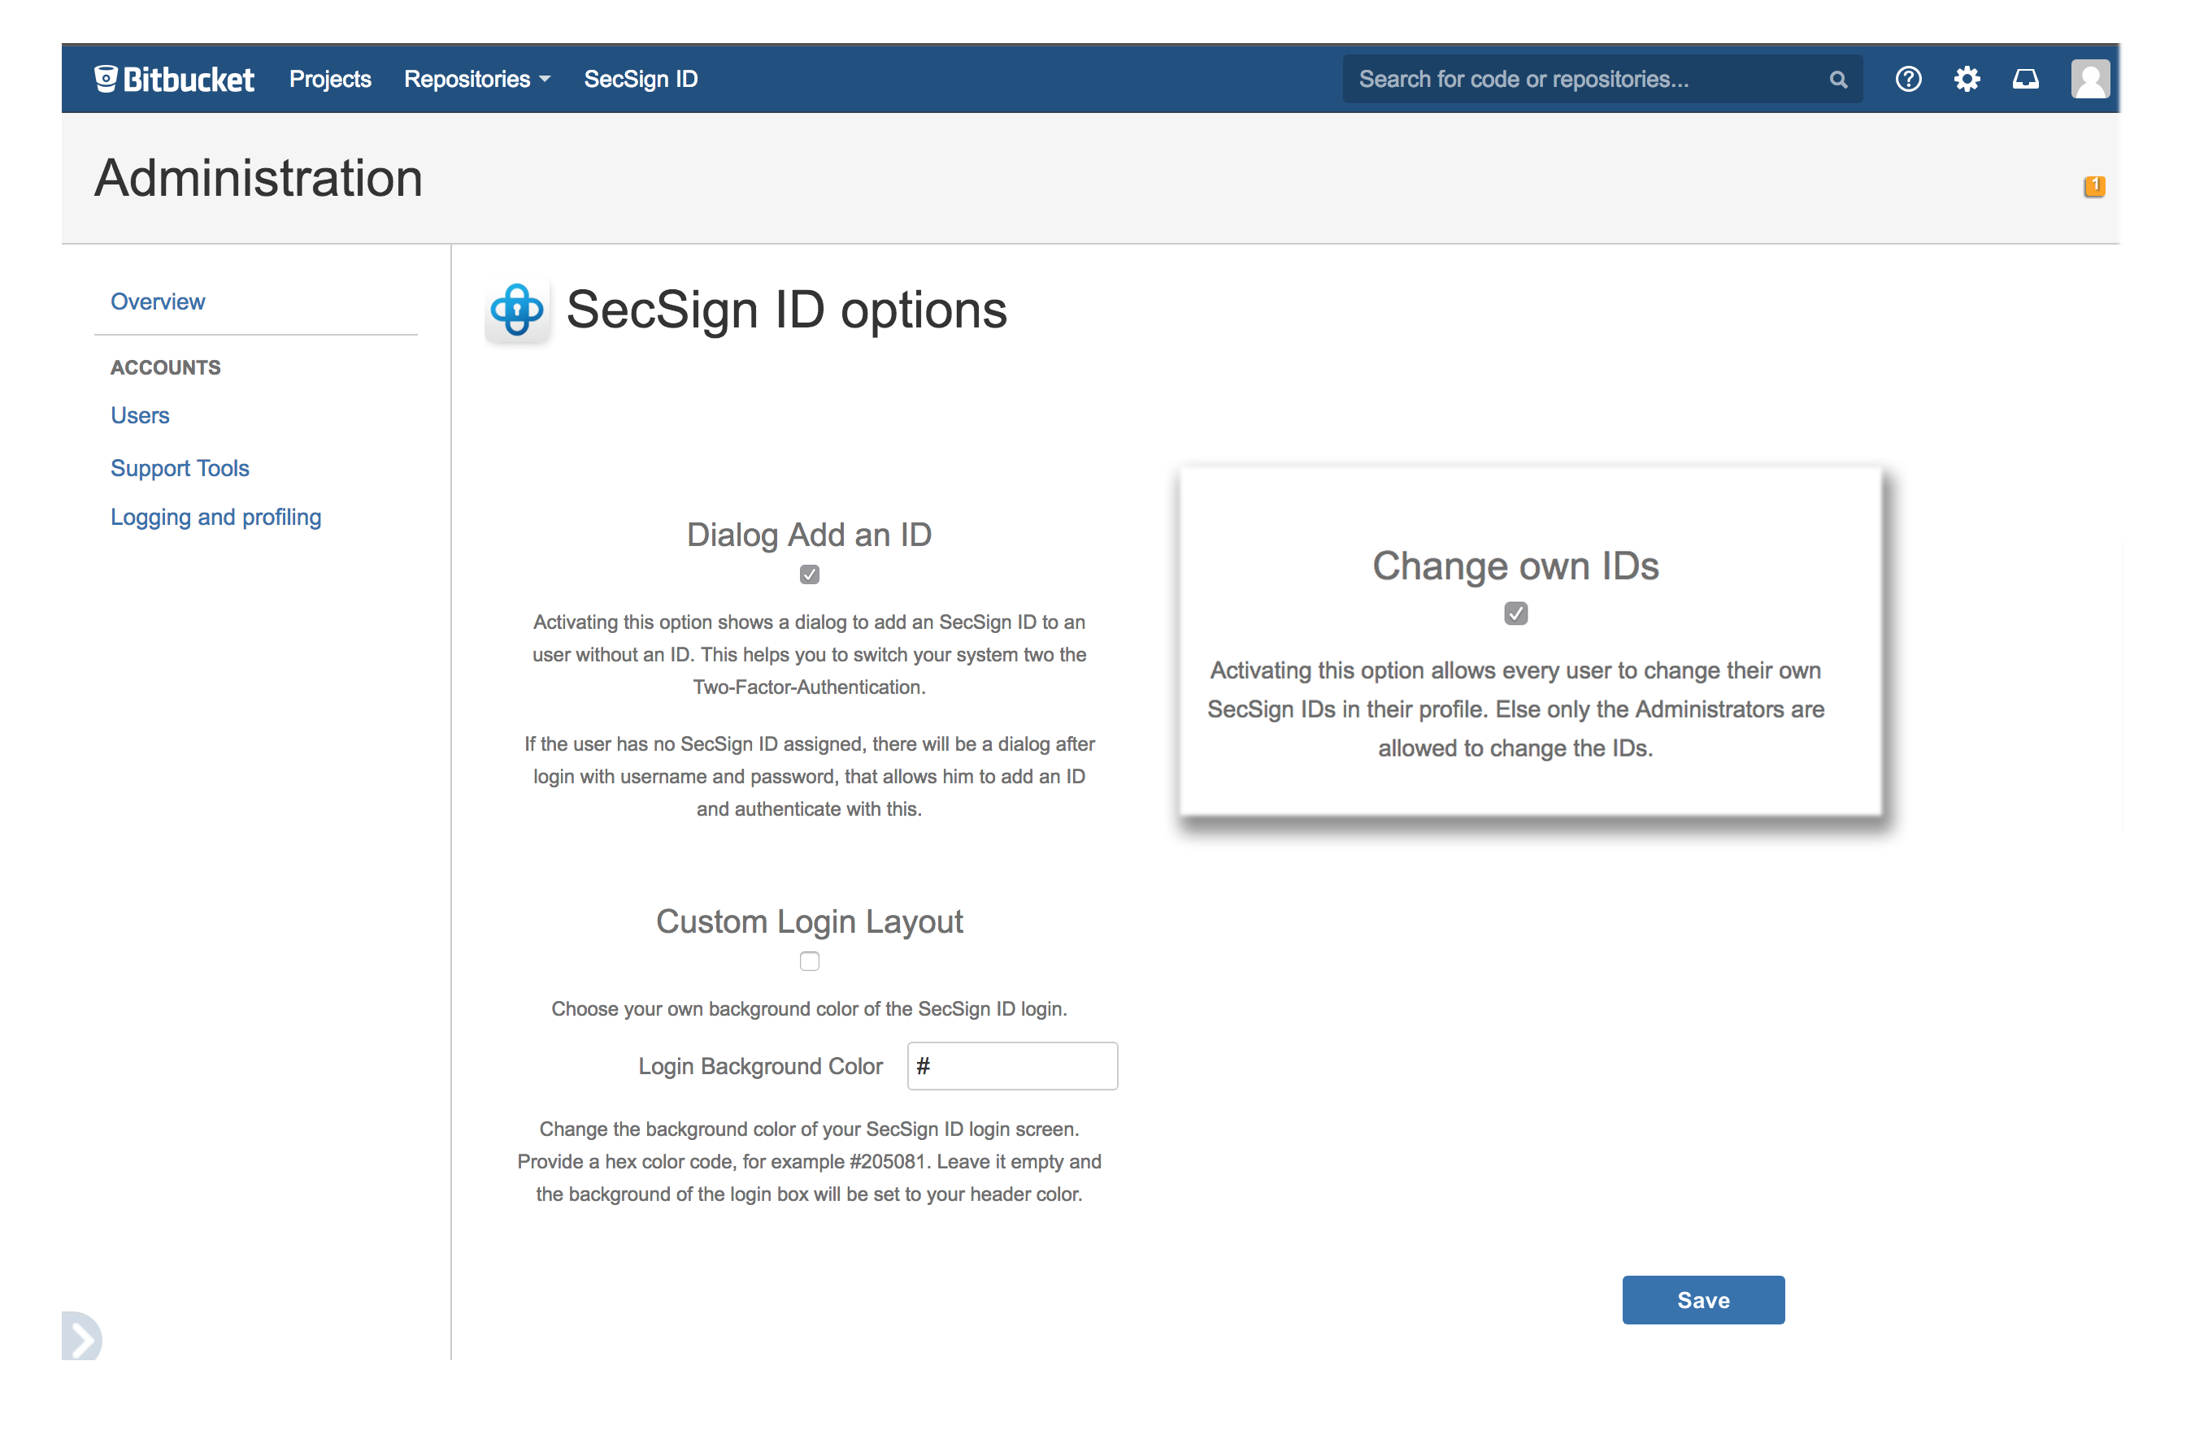Open the help question mark icon
Viewport: 2208px width, 1452px height.
(x=1908, y=79)
